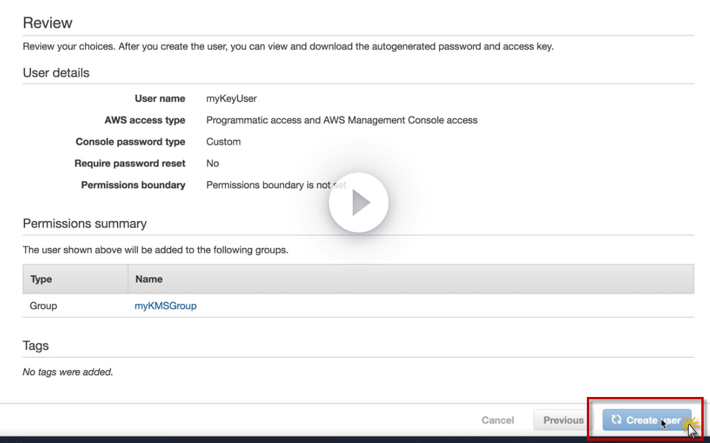Image resolution: width=710 pixels, height=443 pixels.
Task: Click the Name column header
Action: coord(149,279)
